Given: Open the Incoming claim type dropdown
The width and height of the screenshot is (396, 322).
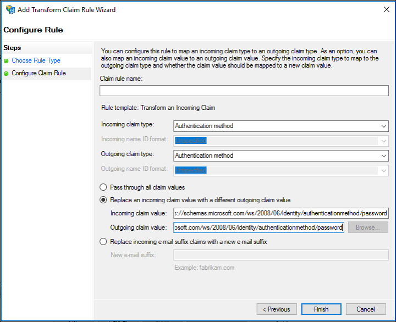Looking at the screenshot, I should (x=280, y=126).
